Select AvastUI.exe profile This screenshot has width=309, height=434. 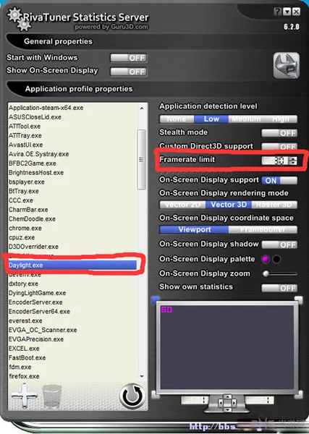(x=26, y=145)
